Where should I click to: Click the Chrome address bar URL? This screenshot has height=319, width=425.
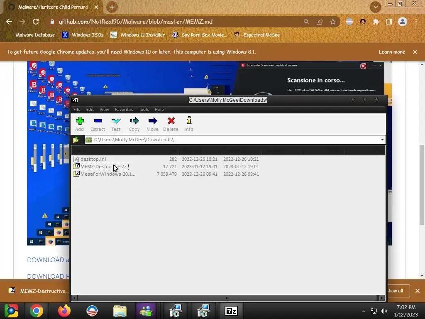pyautogui.click(x=136, y=22)
